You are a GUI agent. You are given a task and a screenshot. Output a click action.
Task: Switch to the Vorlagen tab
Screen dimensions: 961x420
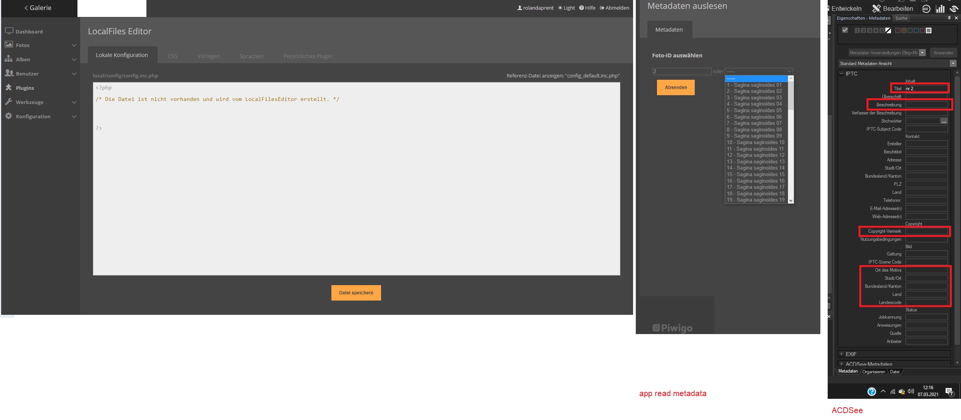coord(208,56)
